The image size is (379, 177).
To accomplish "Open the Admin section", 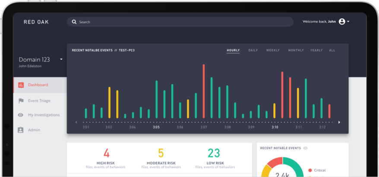I will coord(34,130).
